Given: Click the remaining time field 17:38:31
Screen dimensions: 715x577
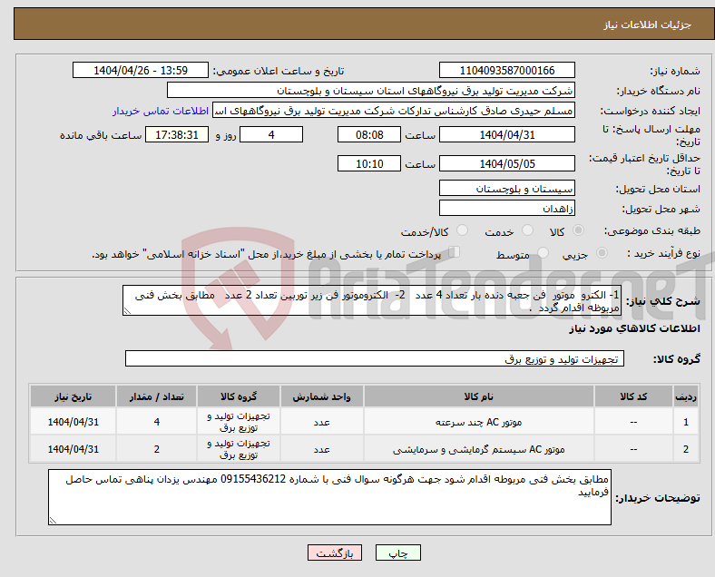Looking at the screenshot, I should 176,134.
